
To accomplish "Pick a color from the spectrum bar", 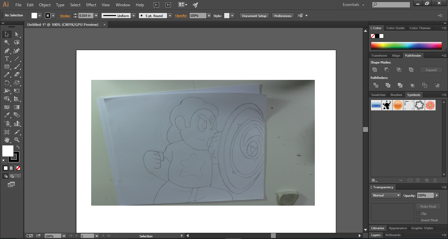I will click(x=406, y=46).
